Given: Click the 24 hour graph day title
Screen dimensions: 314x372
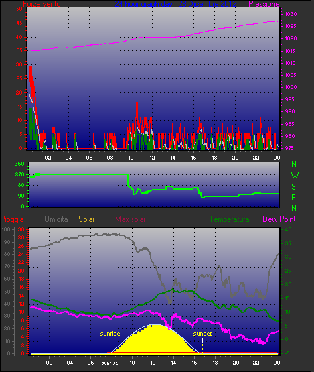Looking at the screenshot, I should pos(175,4).
